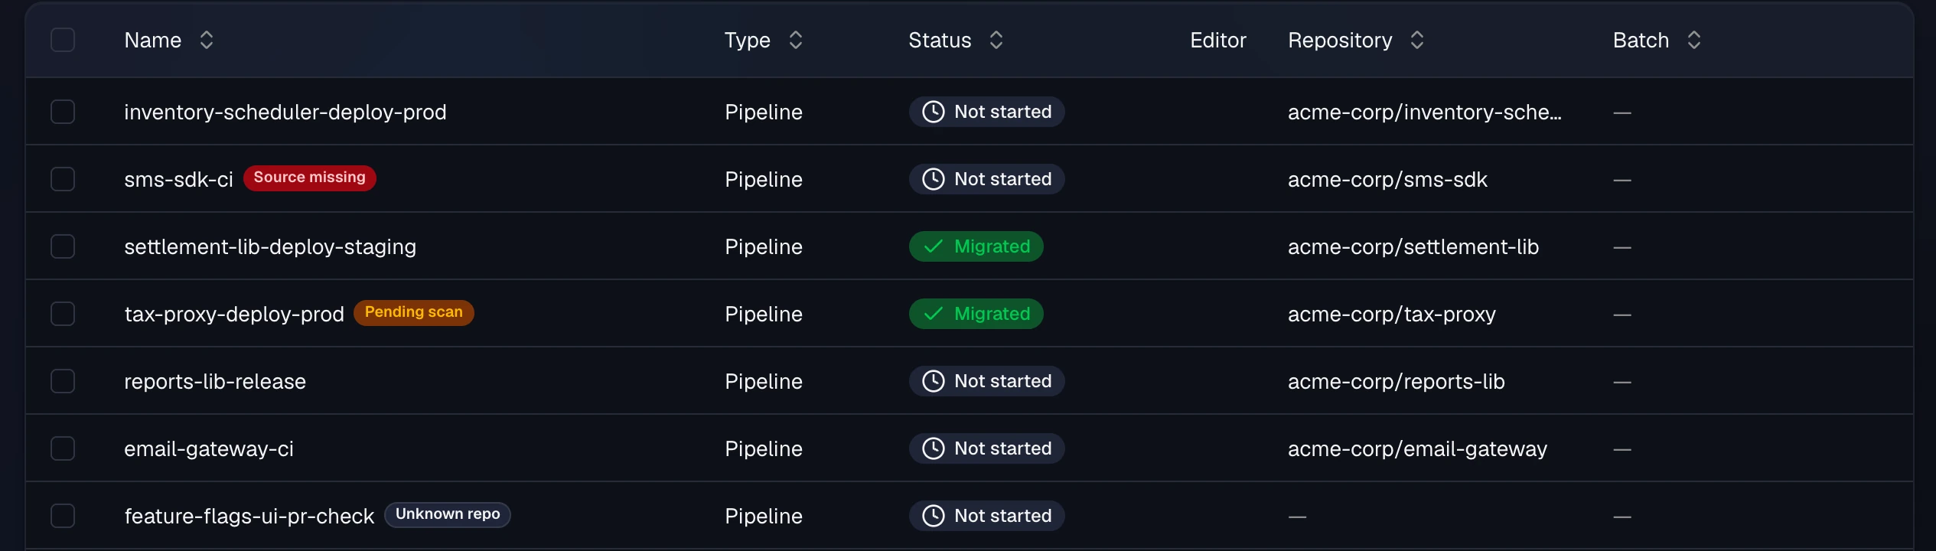Check the feature-flags-ui-pr-check checkbox
Screen dimensions: 1936x551
[63, 516]
